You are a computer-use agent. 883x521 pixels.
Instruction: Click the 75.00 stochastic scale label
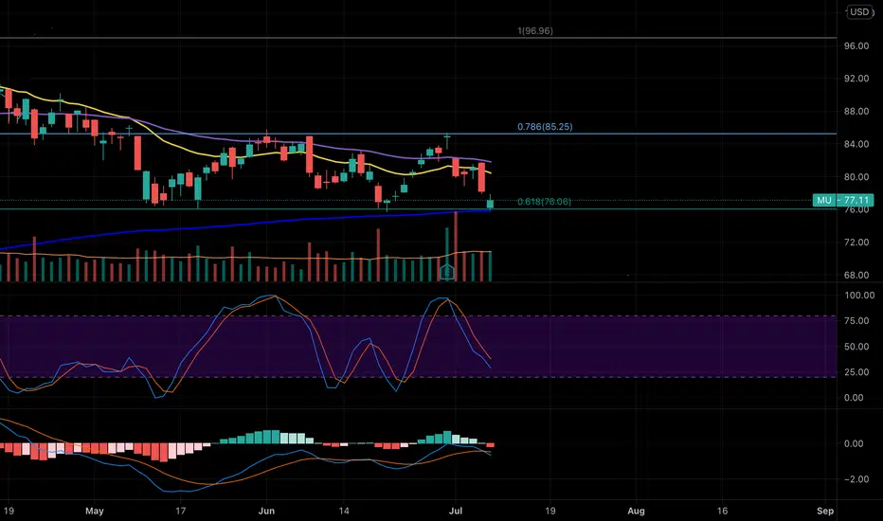(856, 320)
